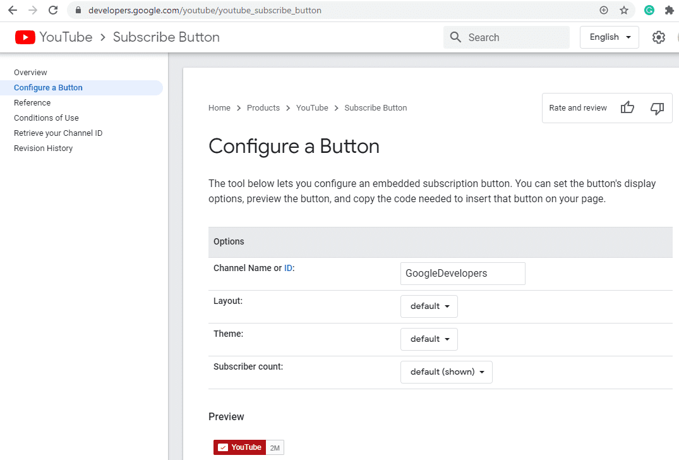Expand the Theme default dropdown

coord(429,339)
